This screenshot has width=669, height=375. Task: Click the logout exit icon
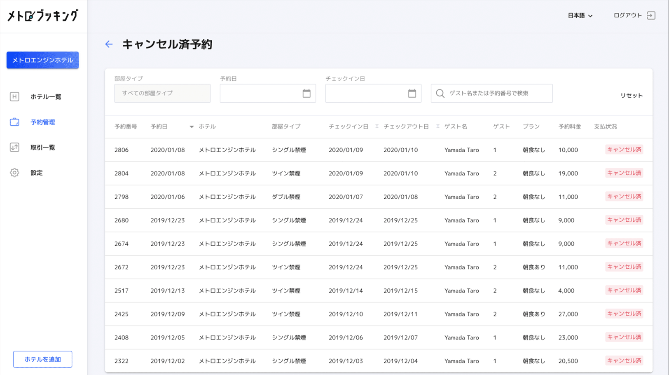[x=651, y=16]
